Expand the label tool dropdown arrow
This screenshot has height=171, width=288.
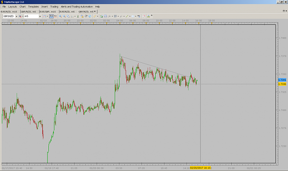point(136,16)
